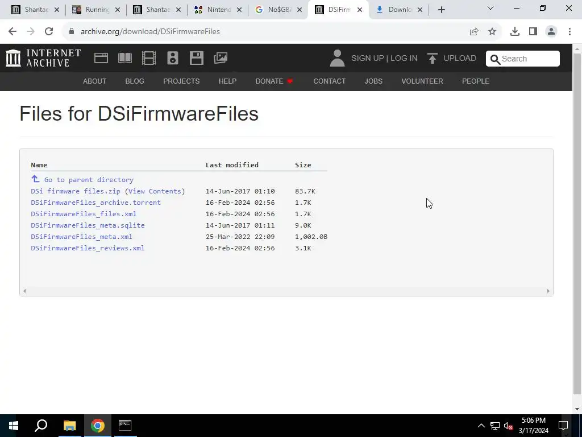This screenshot has height=437, width=582.
Task: Open DSiFirmwareFiles_reviews.xml link
Action: pos(88,248)
